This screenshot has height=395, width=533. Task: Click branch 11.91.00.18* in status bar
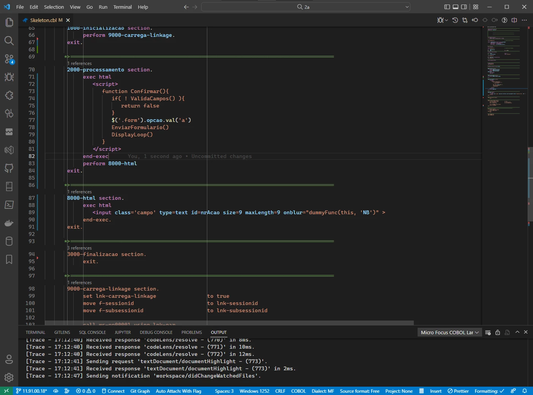pyautogui.click(x=32, y=391)
